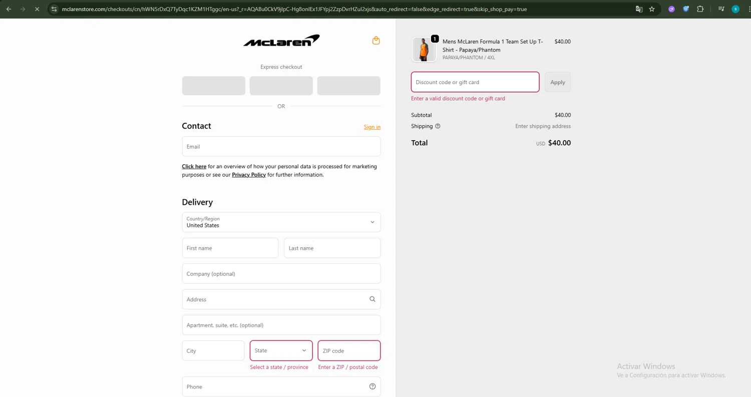
Task: Click the 'Express checkout' label
Action: [x=281, y=67]
